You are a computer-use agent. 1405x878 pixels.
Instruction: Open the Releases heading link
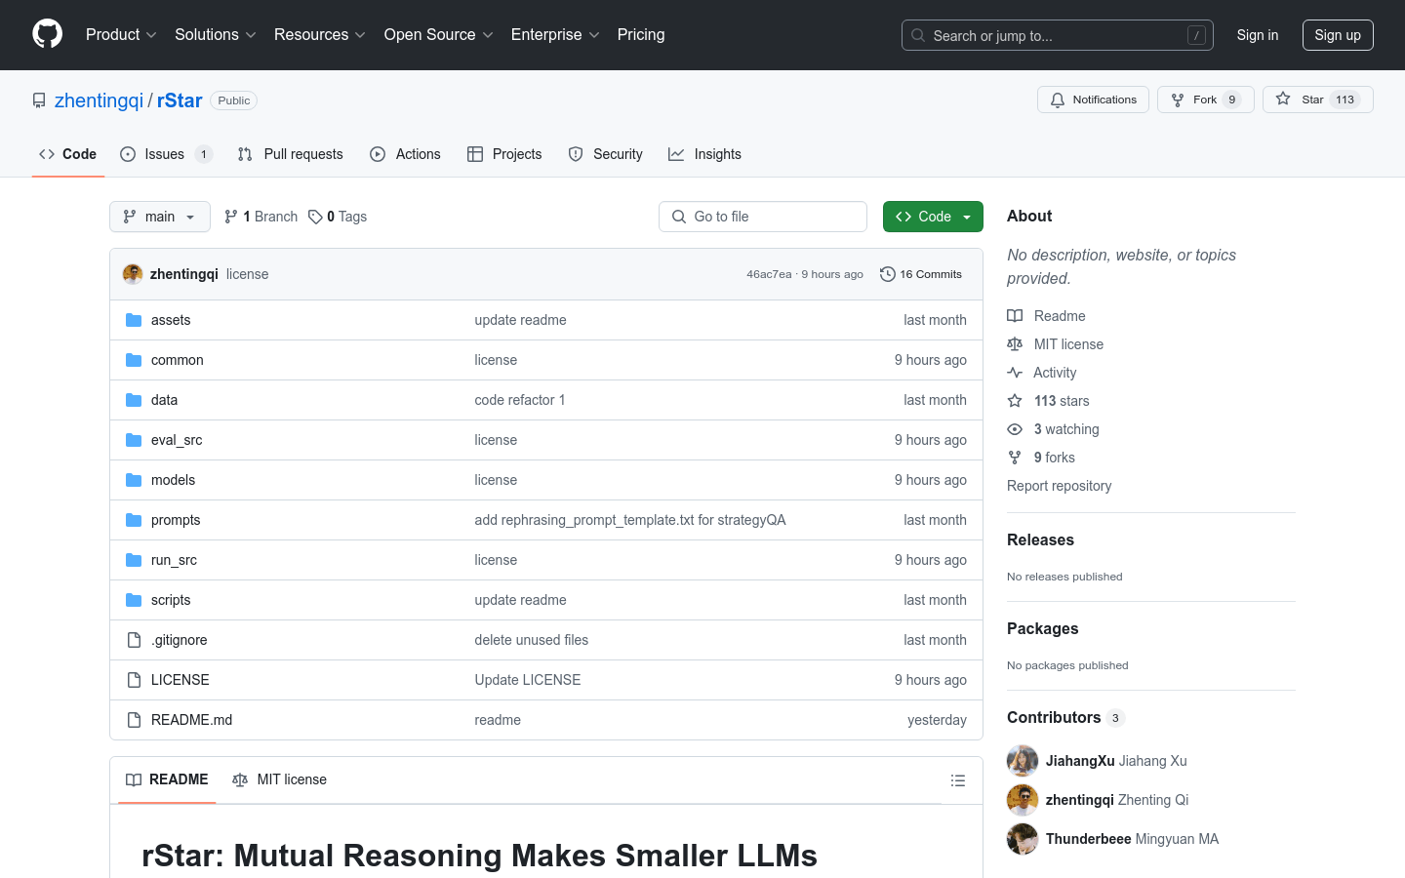coord(1040,539)
